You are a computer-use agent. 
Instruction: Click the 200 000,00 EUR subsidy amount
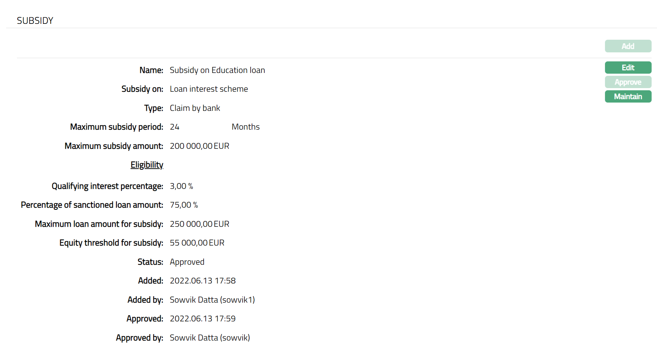click(199, 146)
